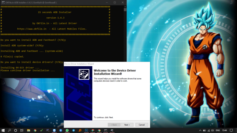Click 'To continue, click Next.' text
Screen dimensions: 237x133
click(x=104, y=117)
